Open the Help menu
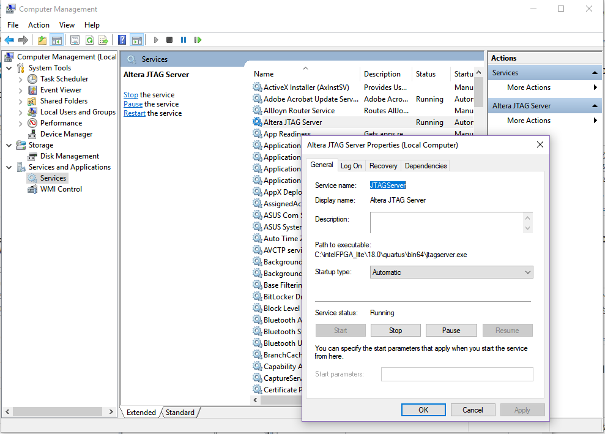 point(92,25)
